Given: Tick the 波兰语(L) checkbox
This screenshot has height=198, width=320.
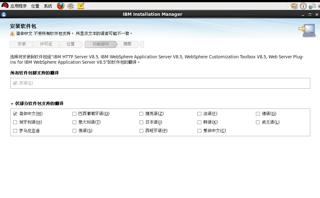Looking at the screenshot, I should coord(258,122).
